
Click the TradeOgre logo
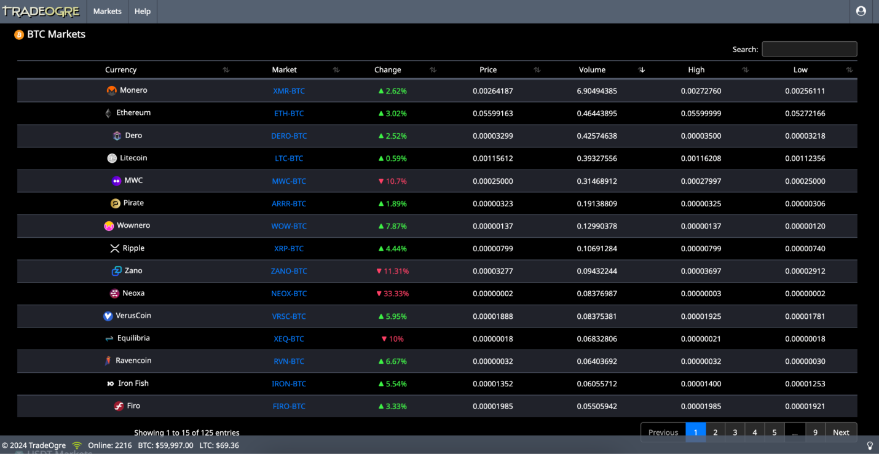42,11
